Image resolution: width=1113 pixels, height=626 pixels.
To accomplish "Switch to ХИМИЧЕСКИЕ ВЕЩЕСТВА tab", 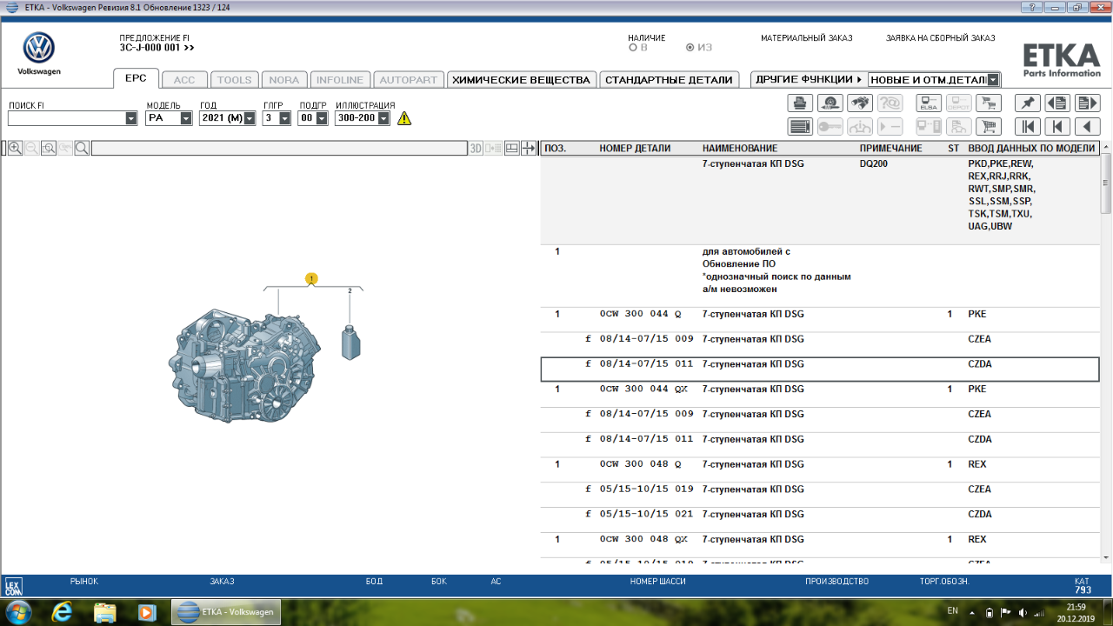I will pyautogui.click(x=522, y=79).
